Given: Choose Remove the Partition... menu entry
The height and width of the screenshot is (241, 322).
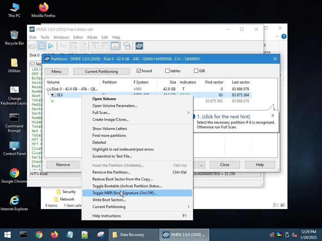Looking at the screenshot, I should tap(137, 172).
